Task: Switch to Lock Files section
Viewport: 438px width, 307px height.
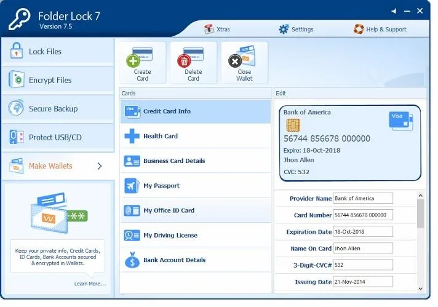Action: (58, 52)
